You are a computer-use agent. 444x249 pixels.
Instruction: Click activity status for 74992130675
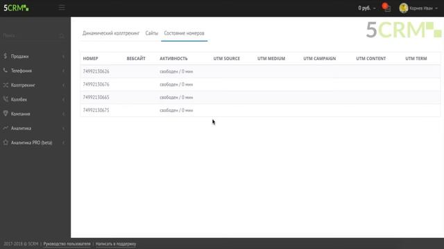coord(176,111)
